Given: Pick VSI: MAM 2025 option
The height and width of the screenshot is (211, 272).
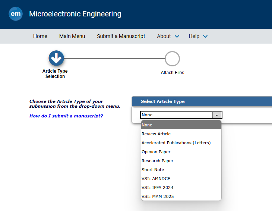Looking at the screenshot, I should [x=158, y=196].
